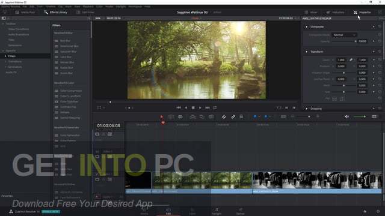The height and width of the screenshot is (216, 385).
Task: Open the Workspace menu
Action: (135, 7)
